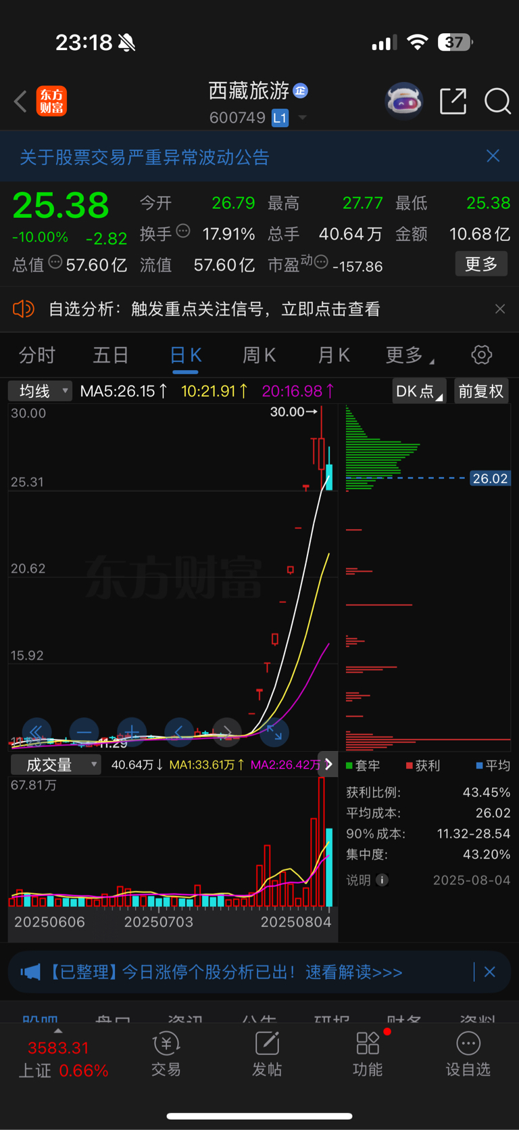519x1130 pixels.
Task: Tap the 更多 quote details button
Action: click(481, 264)
